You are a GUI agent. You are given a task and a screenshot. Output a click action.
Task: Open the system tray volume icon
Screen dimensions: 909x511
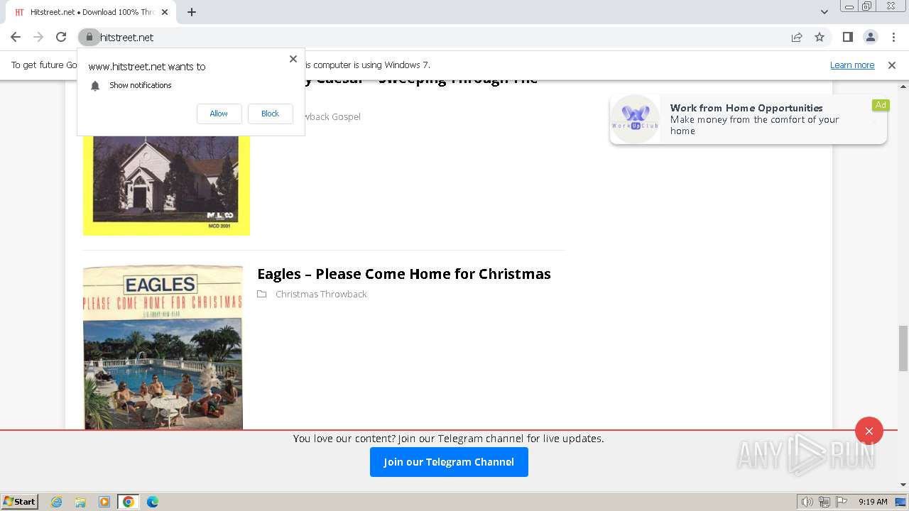coord(807,502)
